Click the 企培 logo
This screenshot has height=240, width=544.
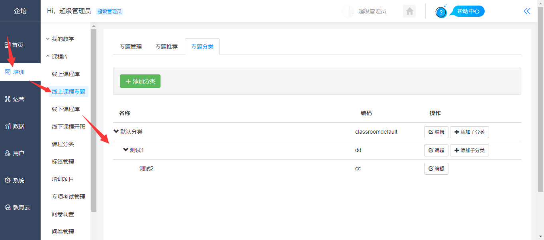click(x=20, y=11)
